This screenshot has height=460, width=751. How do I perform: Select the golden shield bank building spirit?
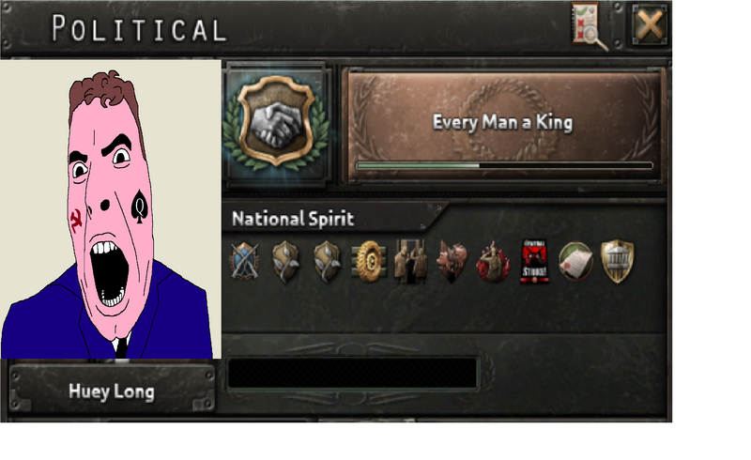618,261
